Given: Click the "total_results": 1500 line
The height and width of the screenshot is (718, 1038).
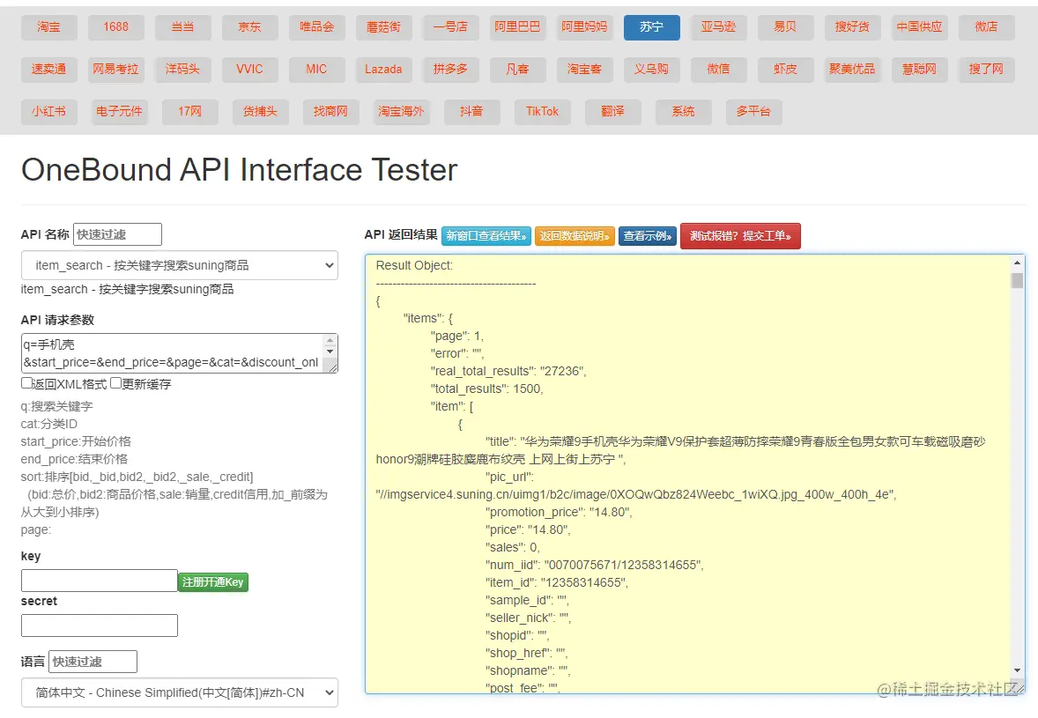Looking at the screenshot, I should [486, 389].
